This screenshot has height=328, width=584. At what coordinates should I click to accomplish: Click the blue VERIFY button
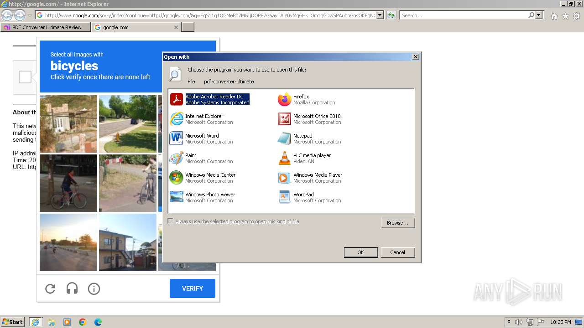(193, 288)
